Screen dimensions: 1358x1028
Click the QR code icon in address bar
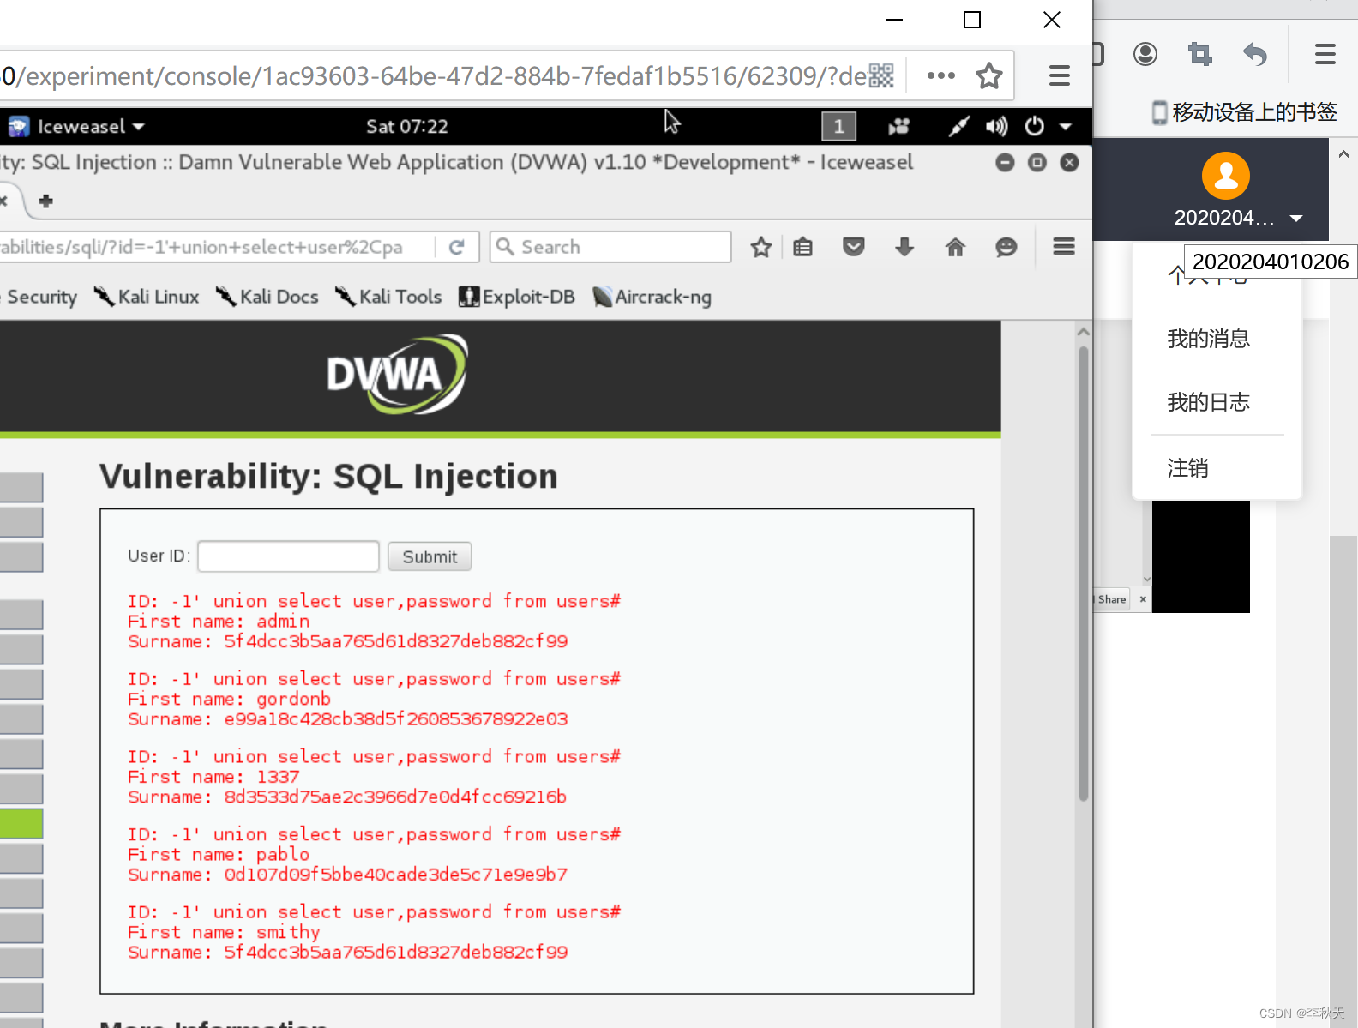pos(881,75)
